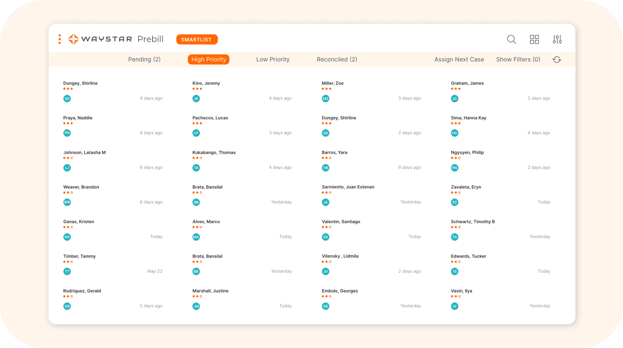Click the priority dots under Weaver, Brandon
This screenshot has width=623, height=348.
tap(67, 192)
